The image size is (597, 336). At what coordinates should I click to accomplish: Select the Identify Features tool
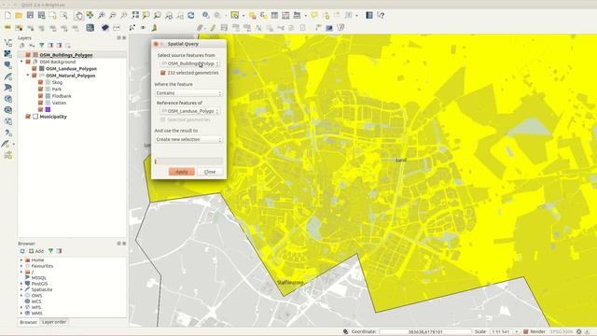tap(205, 15)
